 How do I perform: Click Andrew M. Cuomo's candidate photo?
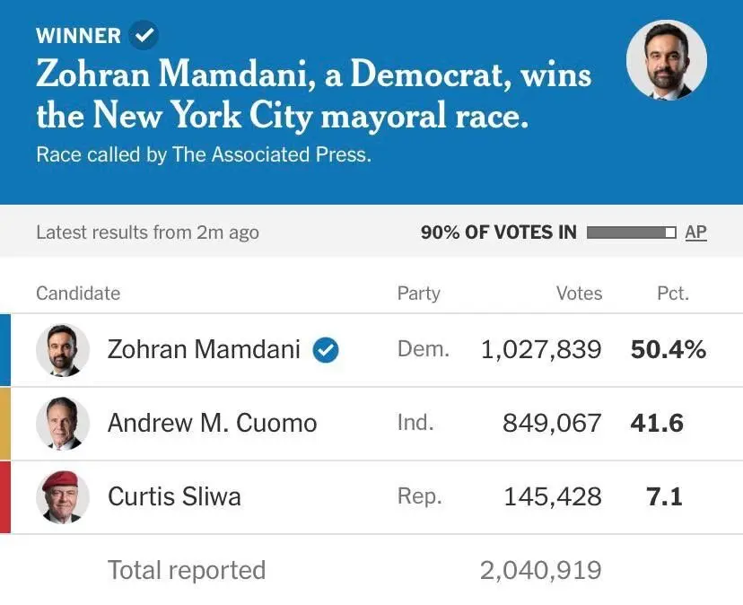[x=63, y=424]
